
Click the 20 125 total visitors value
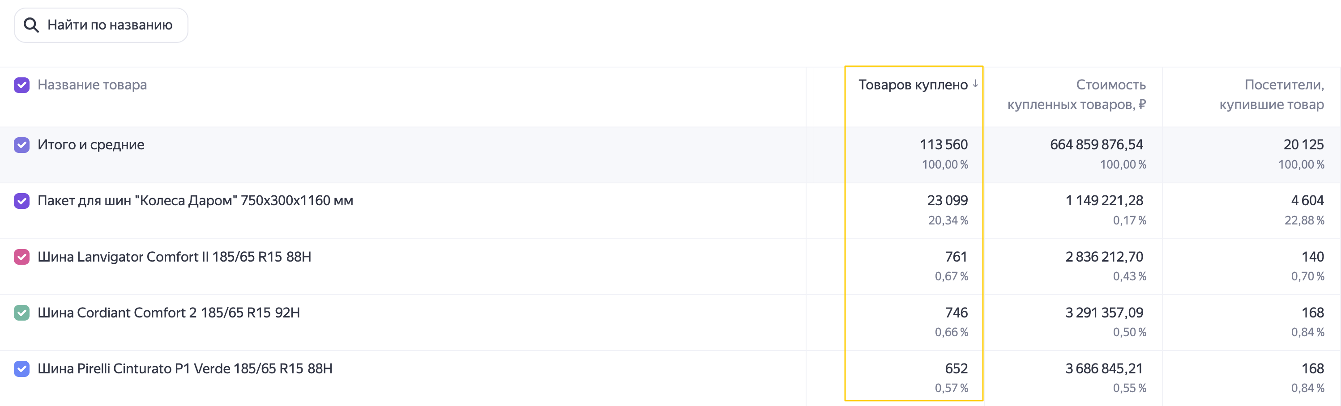1303,144
